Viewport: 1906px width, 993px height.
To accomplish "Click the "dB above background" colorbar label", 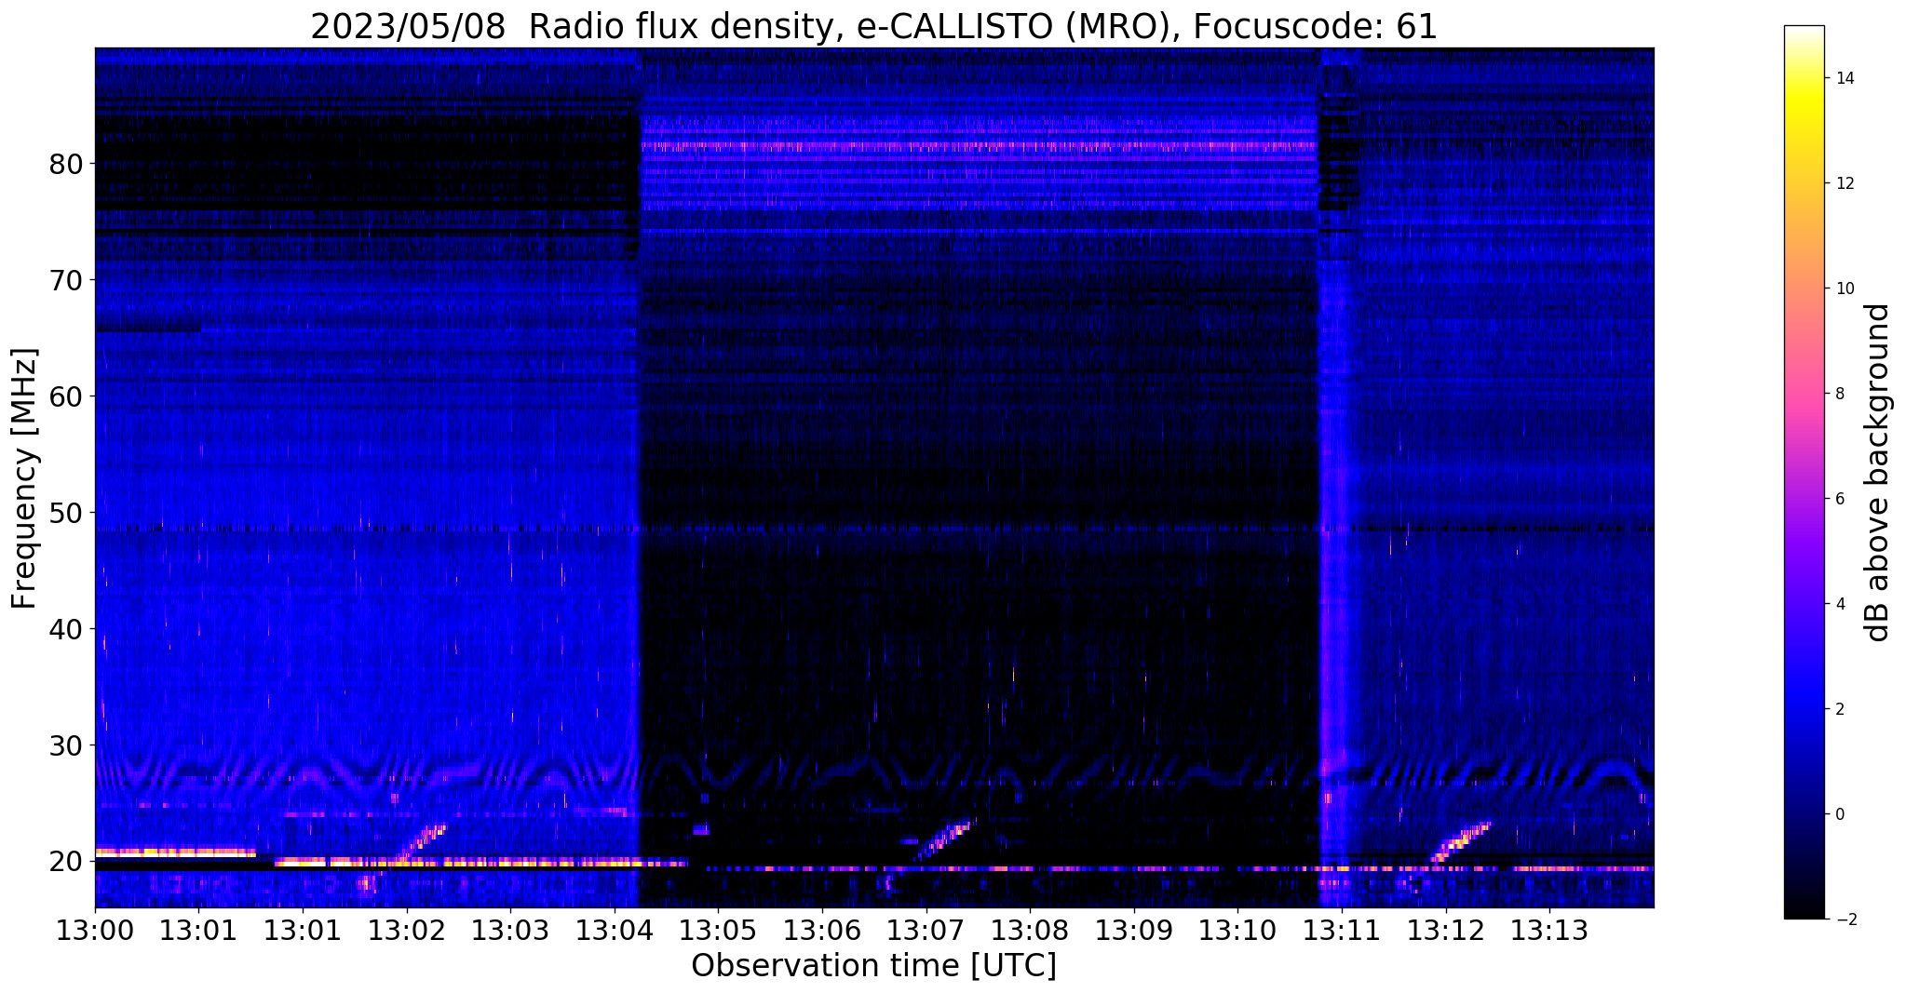I will tap(1877, 473).
